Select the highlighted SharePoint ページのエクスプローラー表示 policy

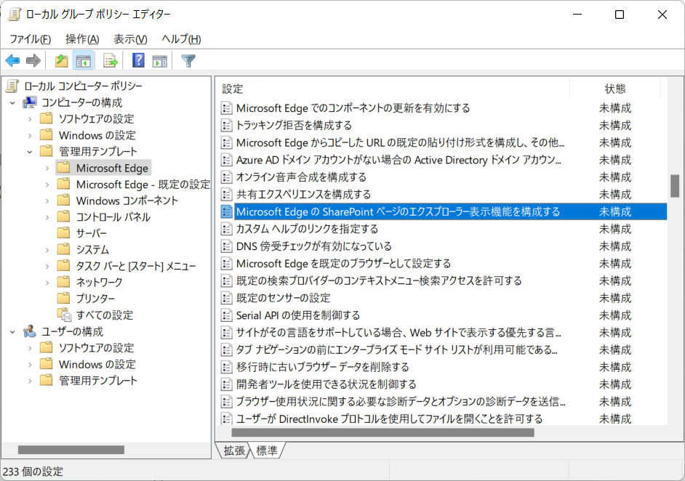443,211
